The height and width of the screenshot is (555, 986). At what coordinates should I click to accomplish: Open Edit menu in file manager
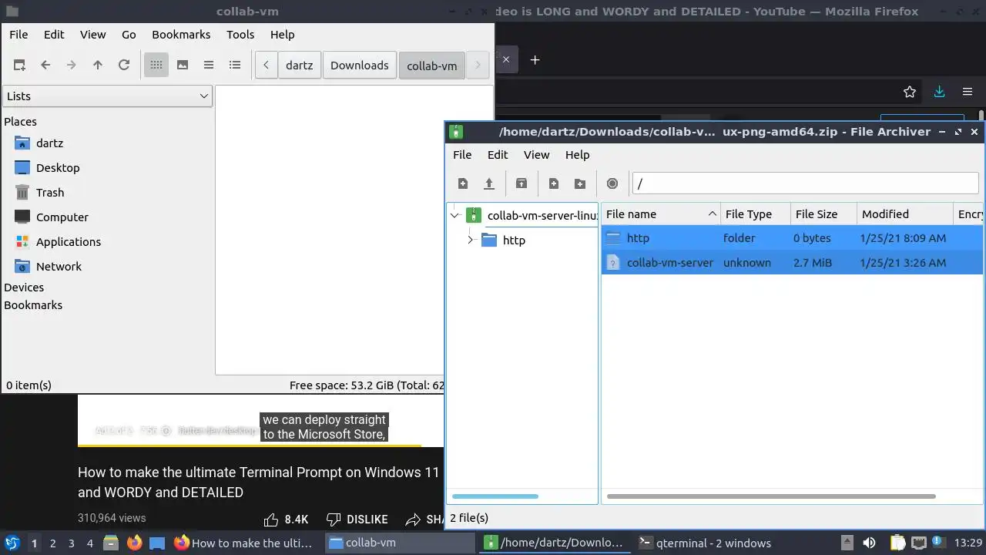point(54,35)
